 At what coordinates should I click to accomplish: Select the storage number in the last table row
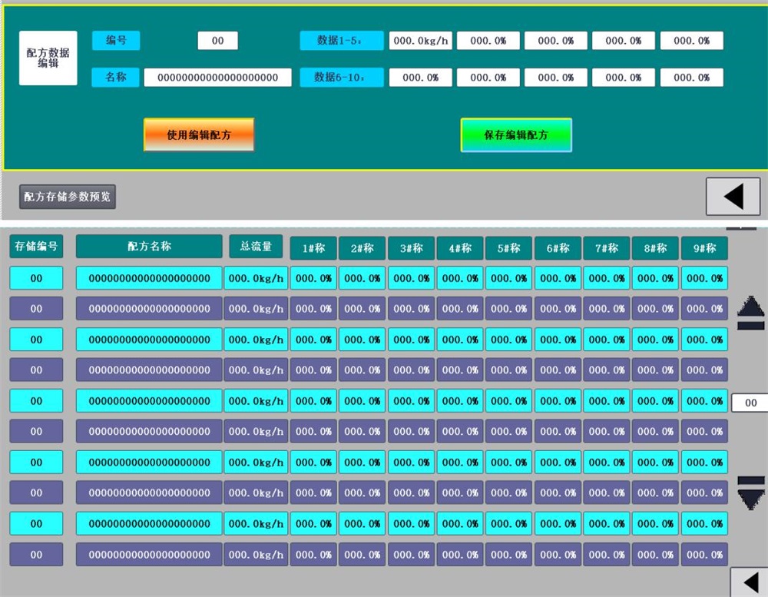pyautogui.click(x=36, y=555)
